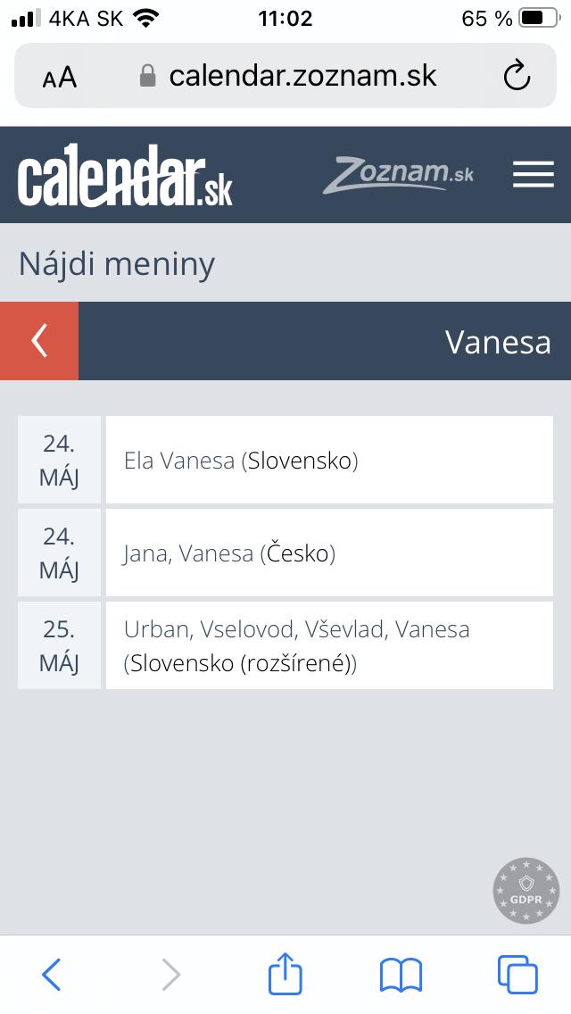
Task: Show open Safari tabs
Action: [517, 975]
